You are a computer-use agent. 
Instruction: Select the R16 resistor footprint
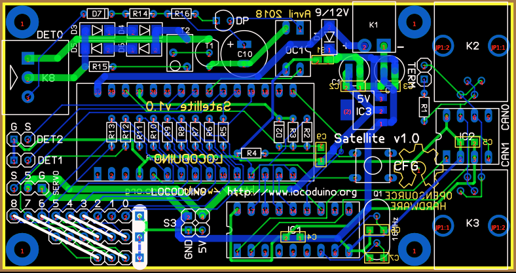pyautogui.click(x=181, y=14)
